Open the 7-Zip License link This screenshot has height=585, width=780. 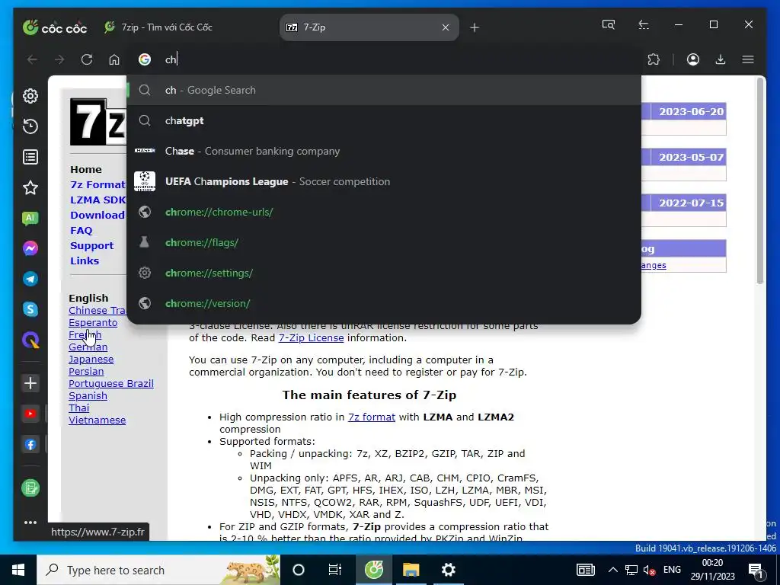click(311, 337)
